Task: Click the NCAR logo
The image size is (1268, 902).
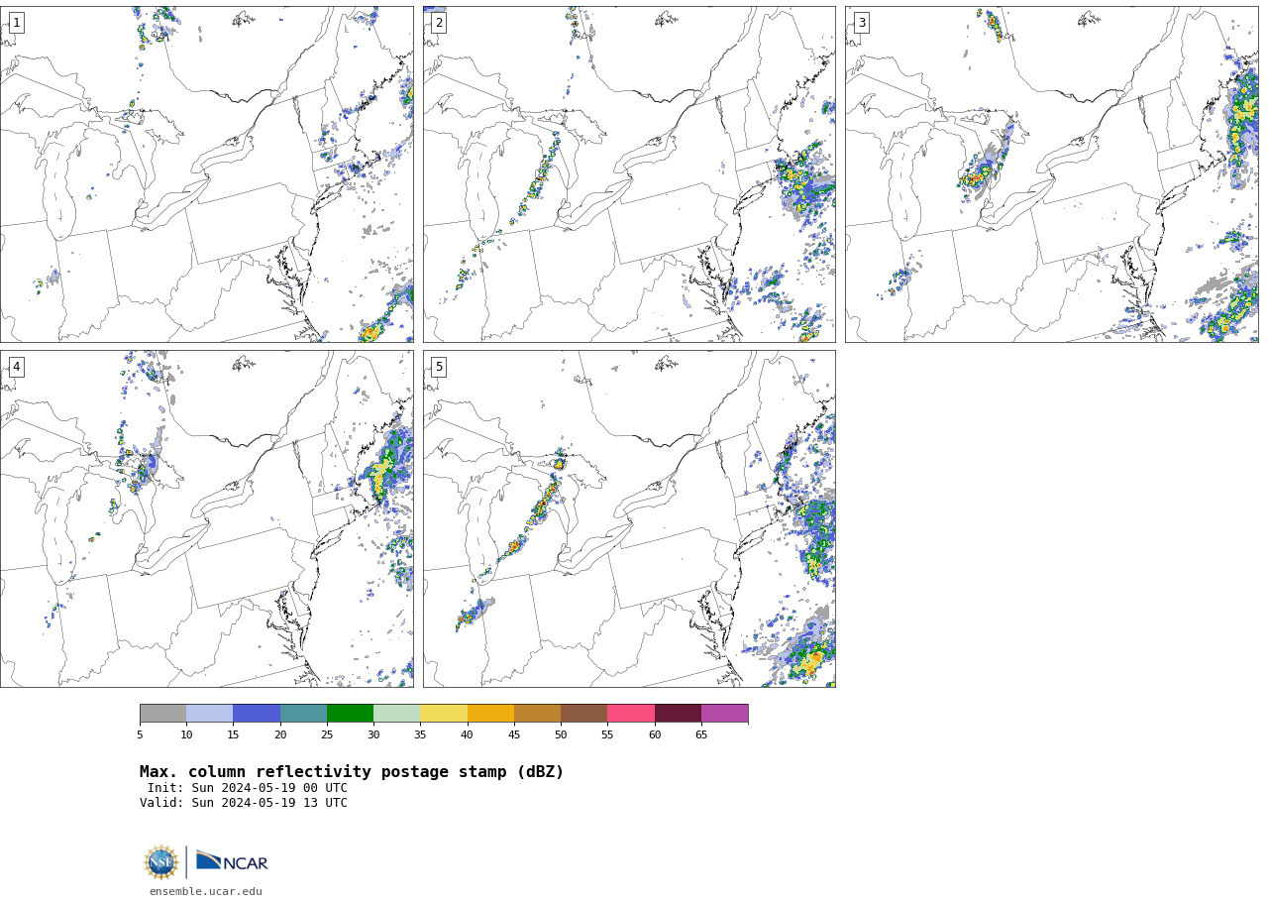Action: click(x=232, y=861)
